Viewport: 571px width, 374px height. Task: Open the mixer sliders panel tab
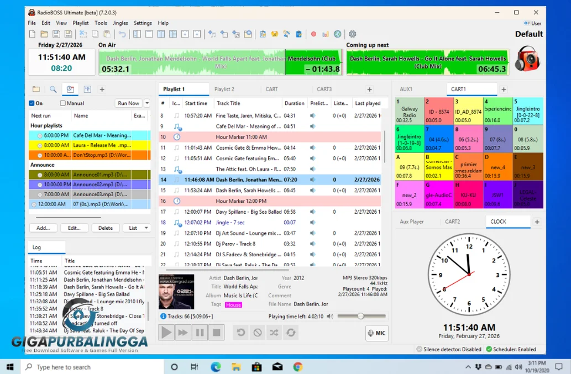click(x=87, y=89)
